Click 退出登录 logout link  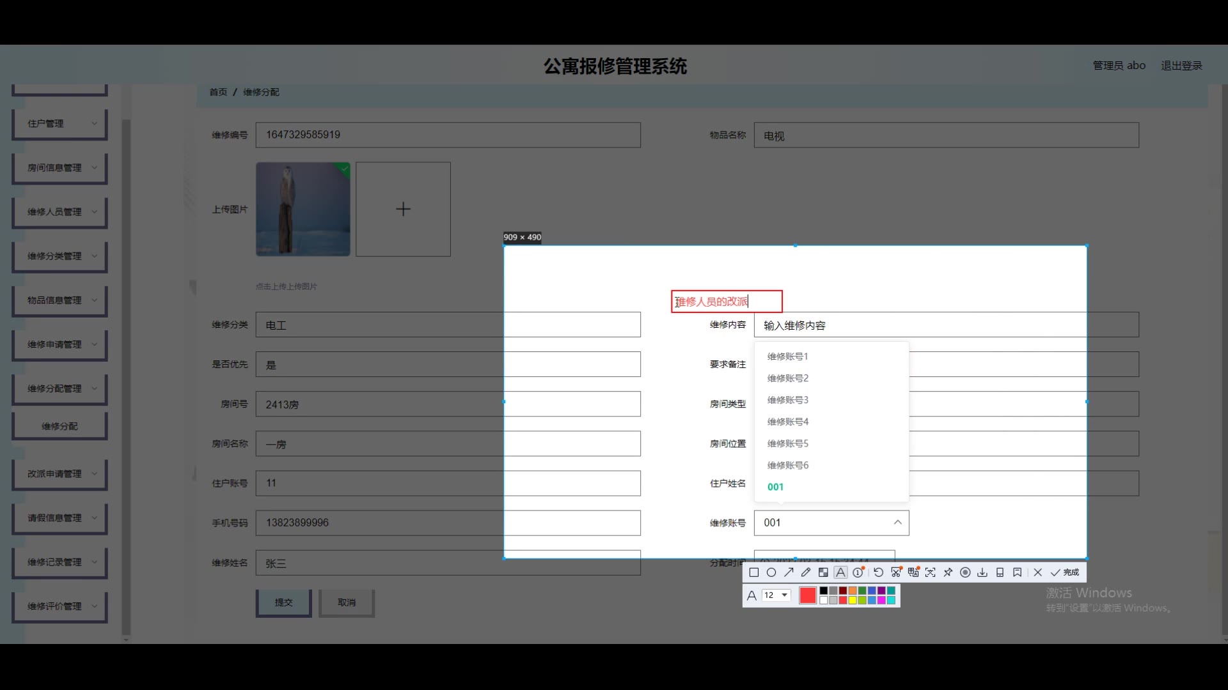(1181, 65)
